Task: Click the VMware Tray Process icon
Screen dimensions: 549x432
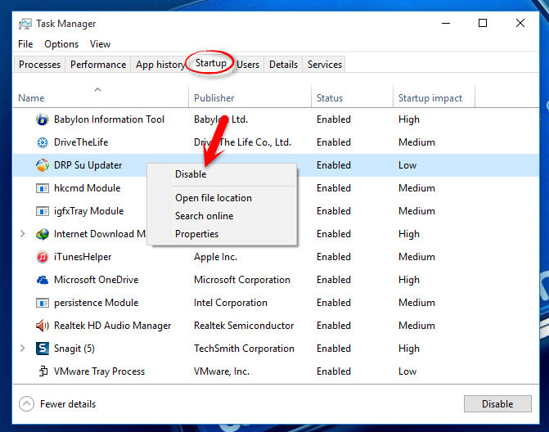Action: 43,371
